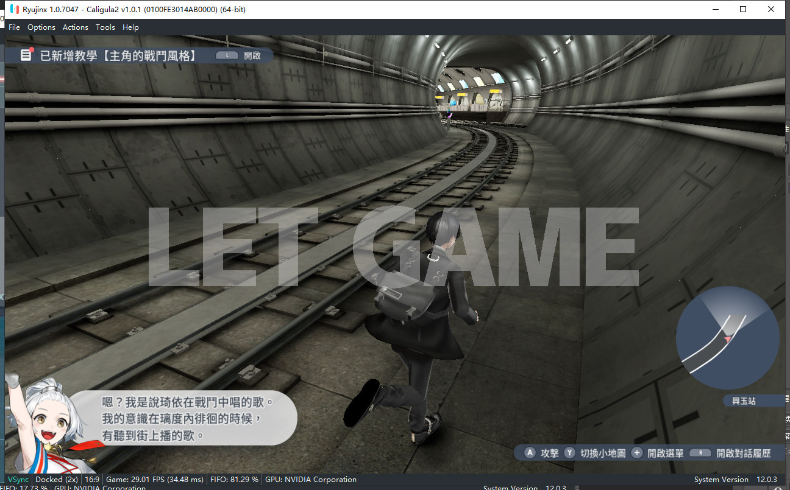Toggle VSync in the status bar

point(18,479)
